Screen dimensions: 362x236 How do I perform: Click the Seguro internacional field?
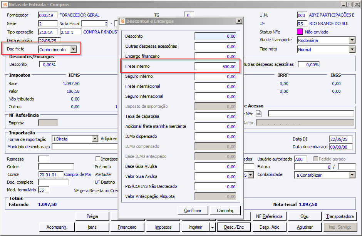tap(215, 96)
